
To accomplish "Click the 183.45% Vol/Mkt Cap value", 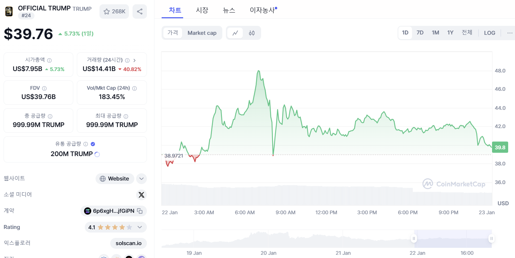I will 112,97.
